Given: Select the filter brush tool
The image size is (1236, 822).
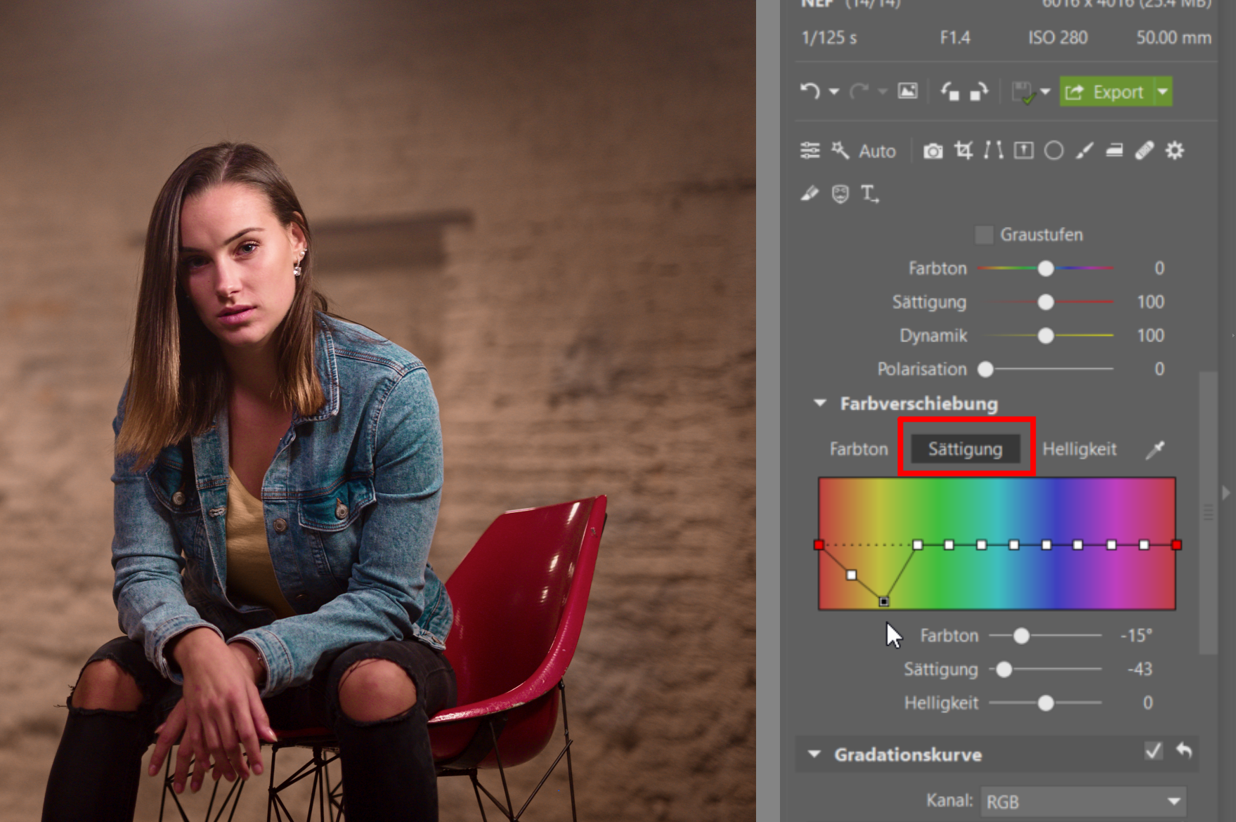Looking at the screenshot, I should (x=1084, y=150).
